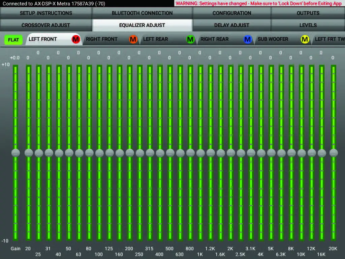Click the 400 Hz band slider knob
Screen dimensions: 345x259
point(160,153)
